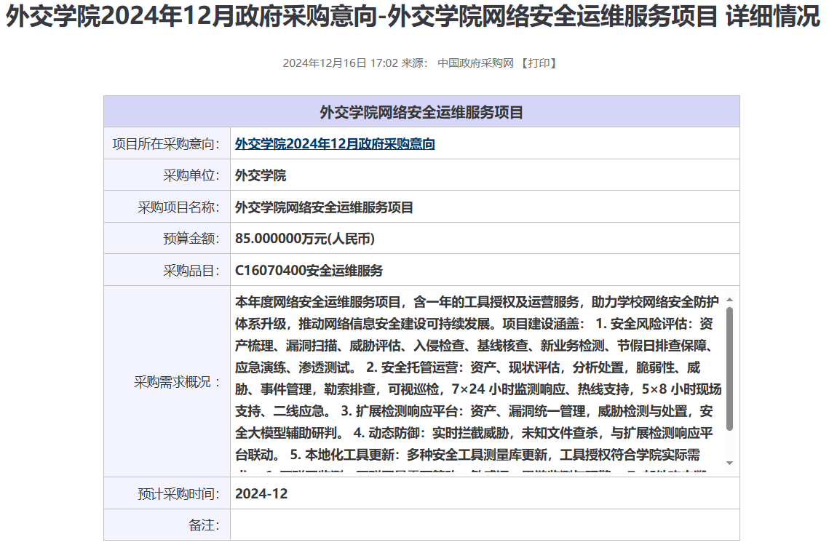
Task: Click the up arrow of the requirements scrollbar
Action: [729, 300]
